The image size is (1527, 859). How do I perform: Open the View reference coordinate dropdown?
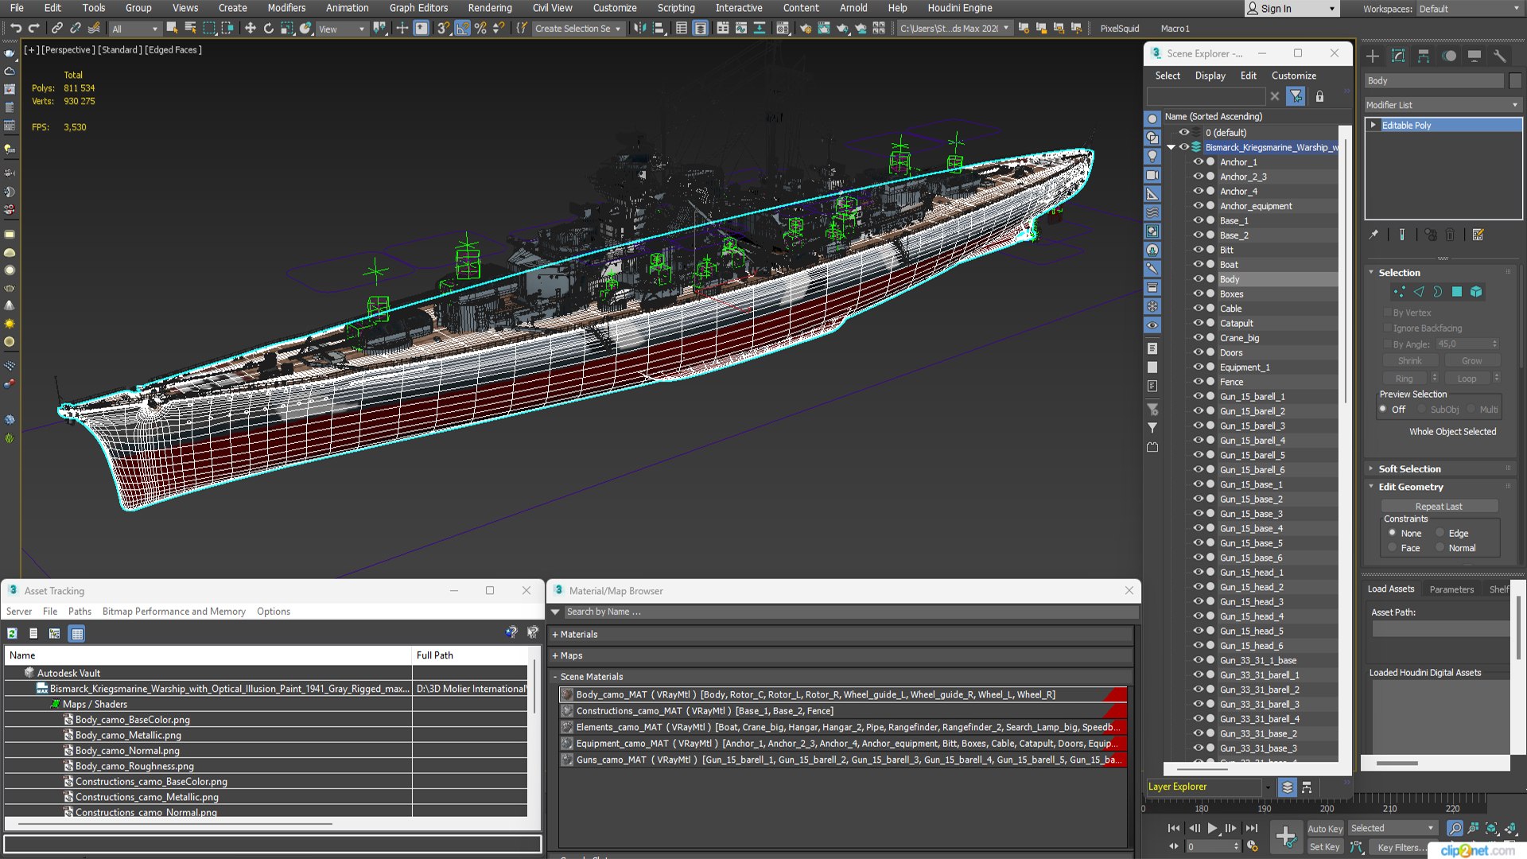(x=341, y=29)
